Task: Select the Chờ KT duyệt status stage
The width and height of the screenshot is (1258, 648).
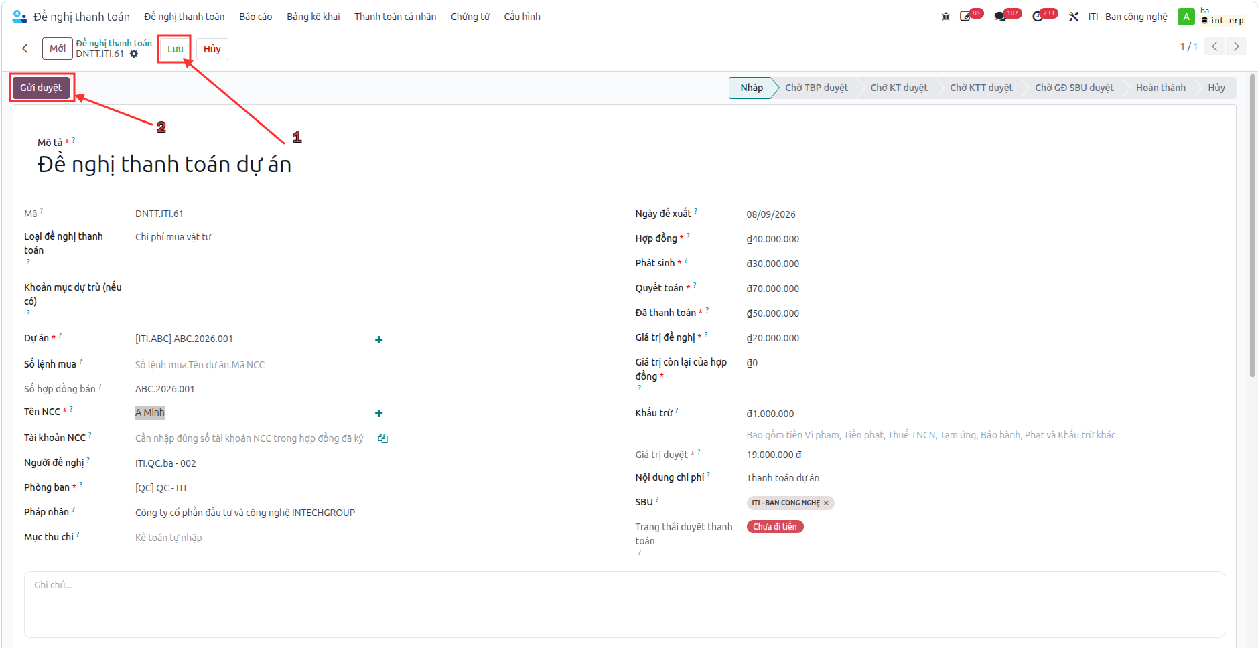Action: [x=899, y=88]
